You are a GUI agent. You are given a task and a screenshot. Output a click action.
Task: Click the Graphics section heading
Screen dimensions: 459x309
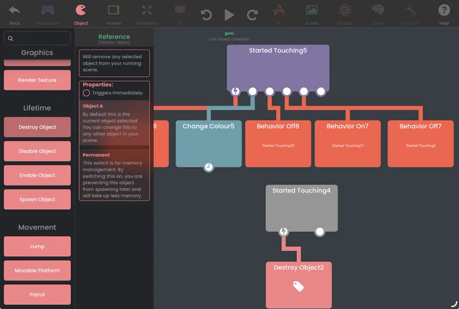37,53
